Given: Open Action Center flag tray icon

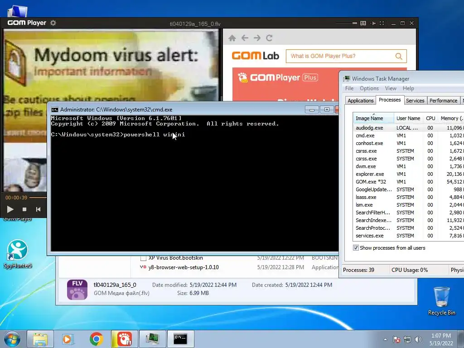Looking at the screenshot, I should click(396, 340).
